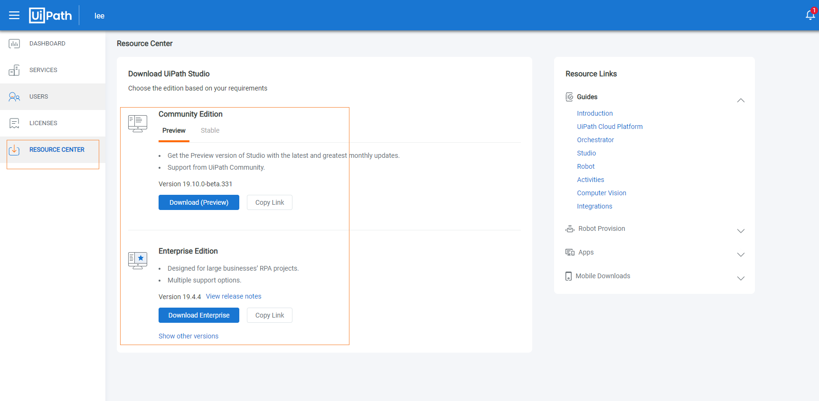Open the hamburger navigation menu

(x=14, y=16)
